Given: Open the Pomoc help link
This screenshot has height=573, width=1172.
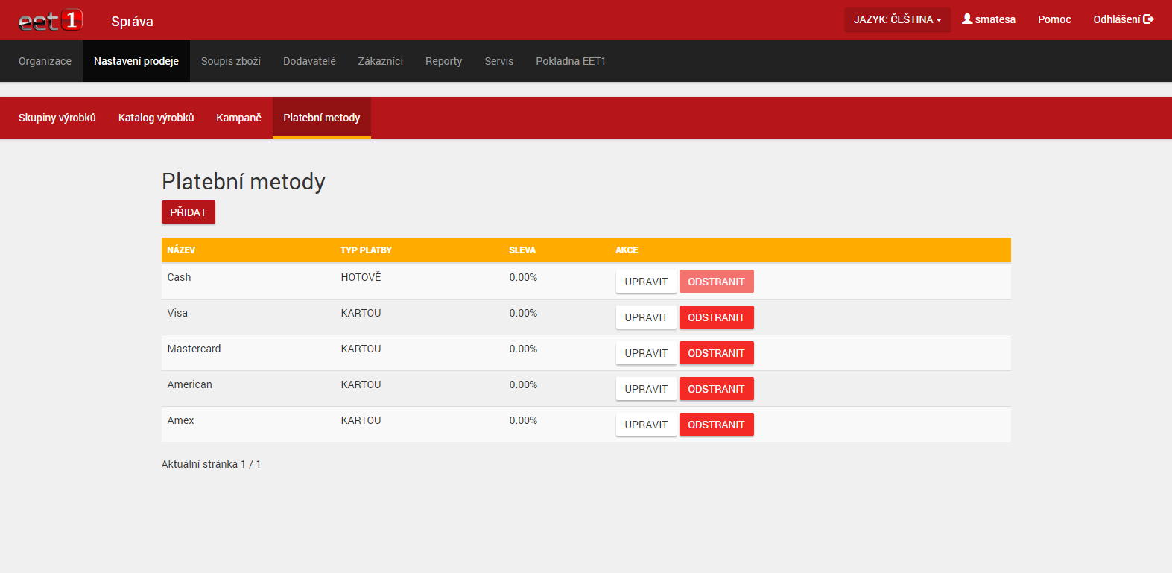Looking at the screenshot, I should click(1054, 19).
